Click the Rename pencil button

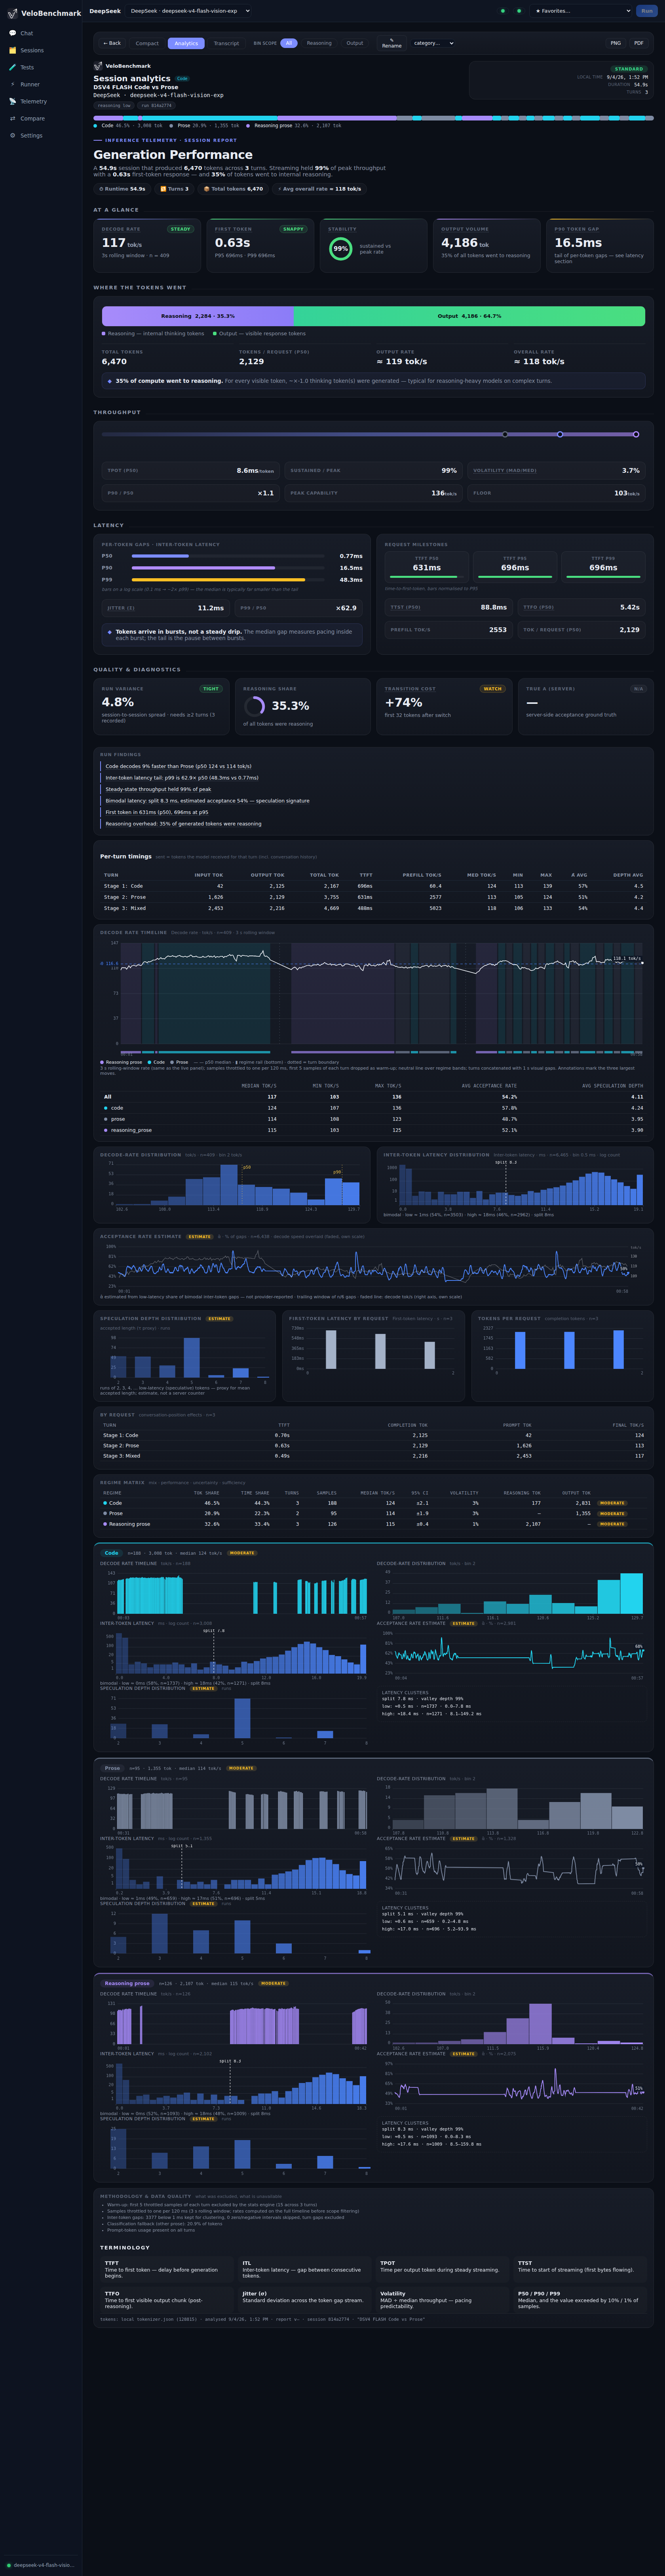point(391,43)
